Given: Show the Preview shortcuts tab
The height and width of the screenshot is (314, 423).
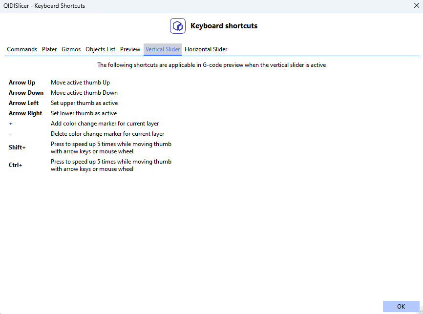Looking at the screenshot, I should pos(130,49).
